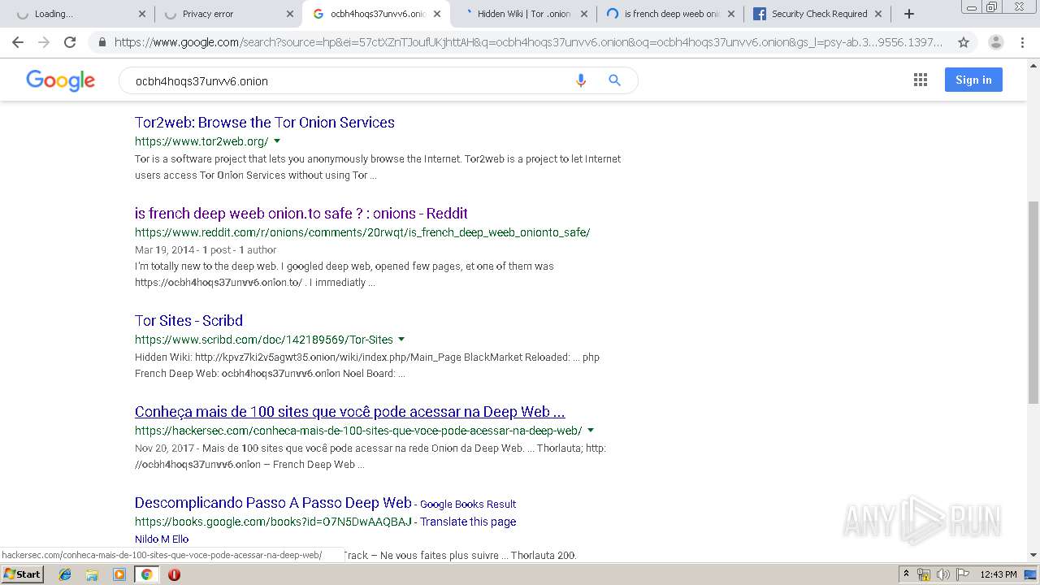1040x585 pixels.
Task: Show hidden system tray icons
Action: tap(906, 574)
